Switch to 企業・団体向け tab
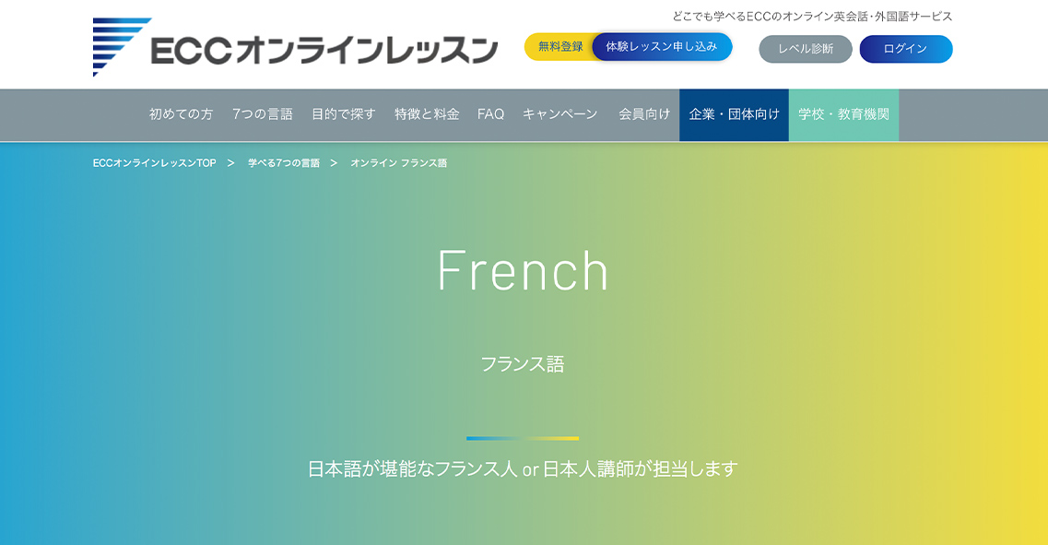Image resolution: width=1048 pixels, height=545 pixels. pyautogui.click(x=734, y=114)
